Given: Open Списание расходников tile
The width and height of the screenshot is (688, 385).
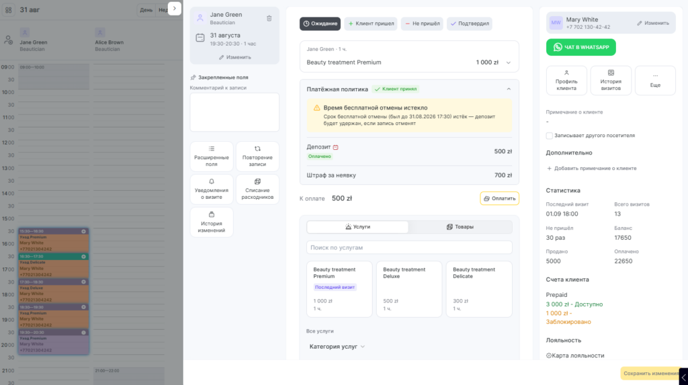Looking at the screenshot, I should [257, 189].
